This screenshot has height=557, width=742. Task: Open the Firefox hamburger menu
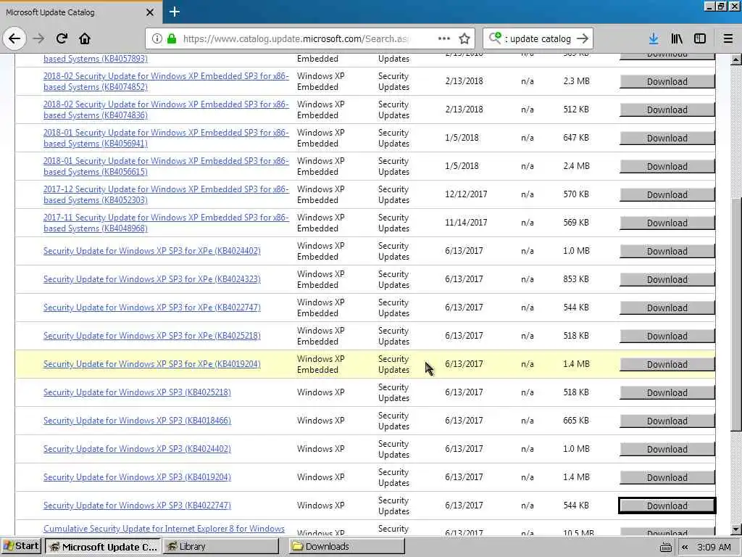[728, 38]
